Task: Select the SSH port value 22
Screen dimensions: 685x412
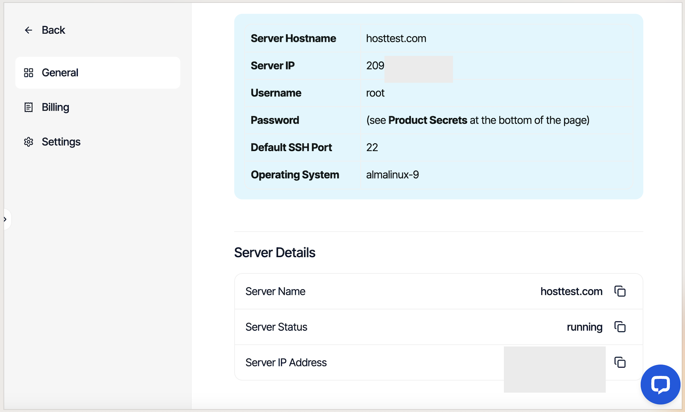Action: point(372,147)
